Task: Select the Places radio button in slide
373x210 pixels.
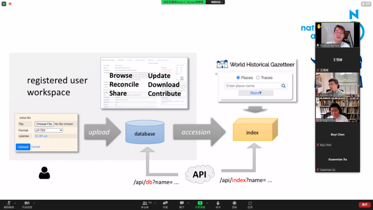Action: (238, 78)
